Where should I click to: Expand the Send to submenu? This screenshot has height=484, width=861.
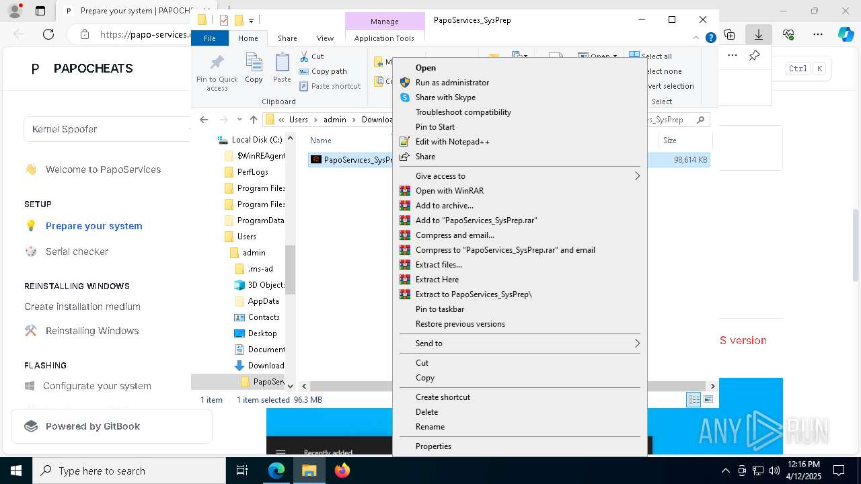click(x=519, y=344)
